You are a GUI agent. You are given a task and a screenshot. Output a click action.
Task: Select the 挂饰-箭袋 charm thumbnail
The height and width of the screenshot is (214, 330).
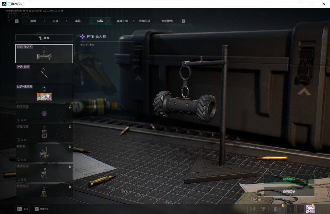pyautogui.click(x=44, y=73)
